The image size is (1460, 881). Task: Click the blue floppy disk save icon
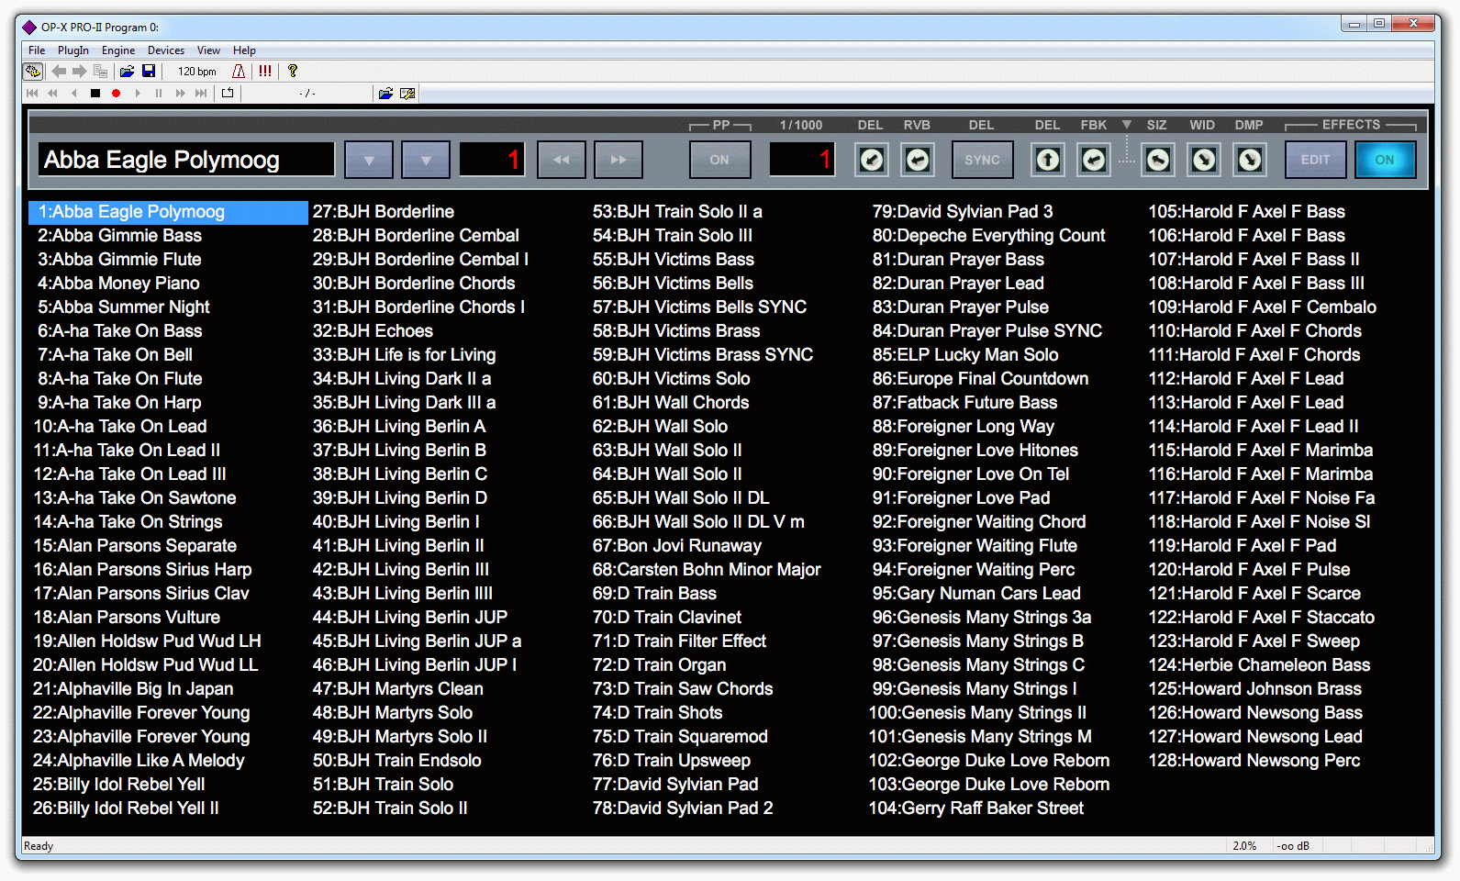[x=149, y=72]
